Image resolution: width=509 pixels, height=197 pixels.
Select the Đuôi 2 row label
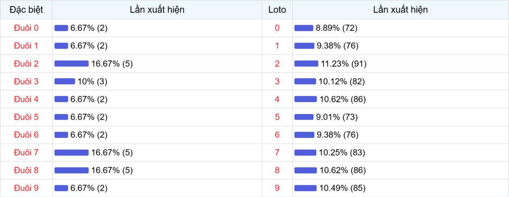[x=26, y=64]
